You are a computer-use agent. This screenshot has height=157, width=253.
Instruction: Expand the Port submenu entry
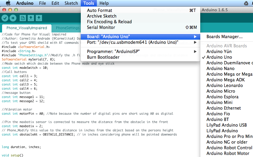140,42
